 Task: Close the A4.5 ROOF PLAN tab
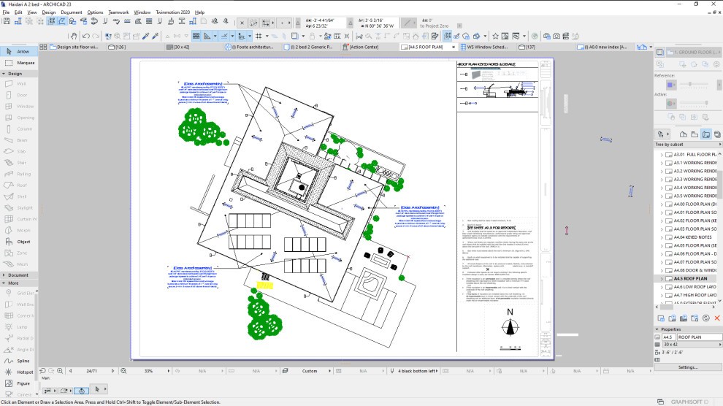(x=454, y=47)
